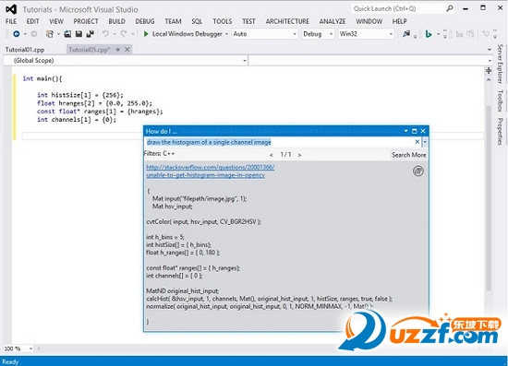Image resolution: width=508 pixels, height=366 pixels.
Task: Open the PROJECT menu
Action: (86, 21)
